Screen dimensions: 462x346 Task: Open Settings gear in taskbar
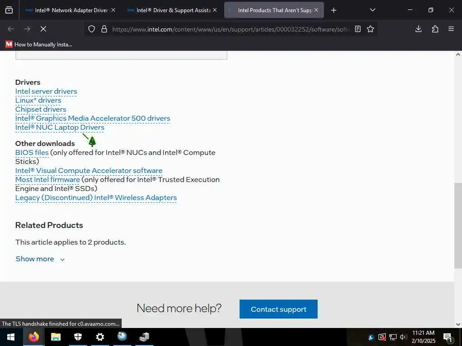point(100,337)
